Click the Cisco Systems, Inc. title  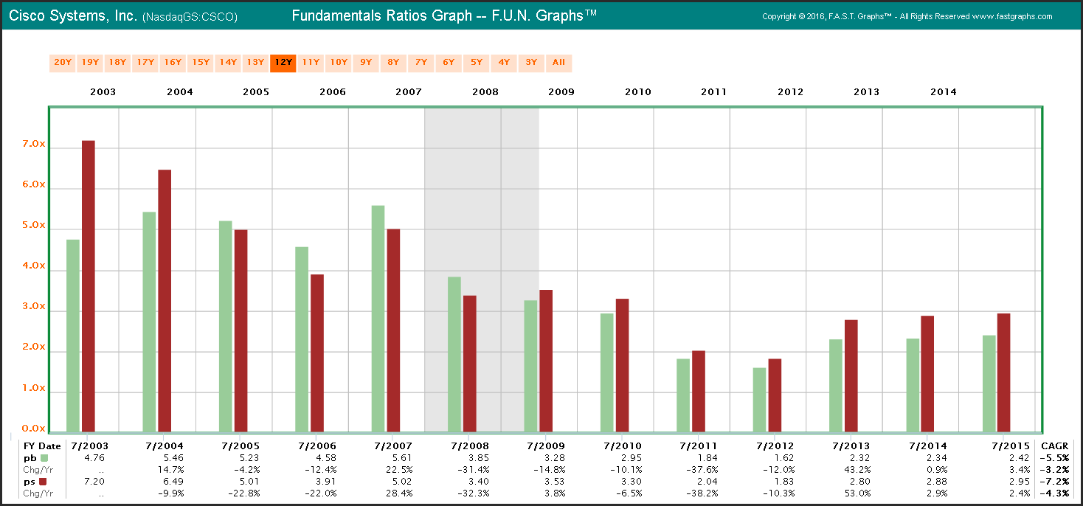tap(72, 16)
